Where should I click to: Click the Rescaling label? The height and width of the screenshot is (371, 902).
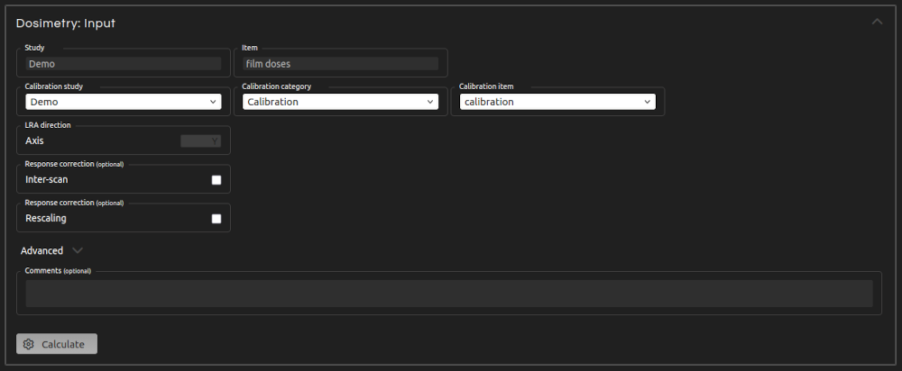[x=46, y=218]
